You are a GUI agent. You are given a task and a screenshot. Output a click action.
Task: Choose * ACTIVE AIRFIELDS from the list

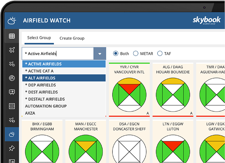(64, 64)
